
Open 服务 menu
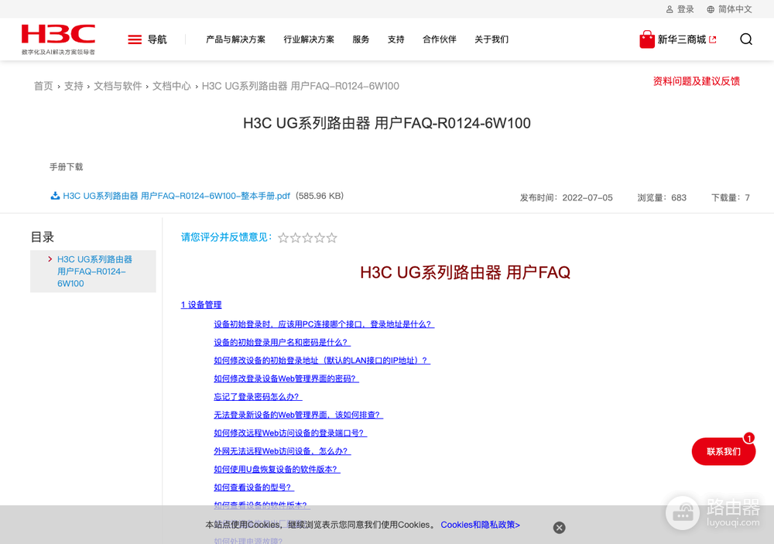pyautogui.click(x=361, y=39)
